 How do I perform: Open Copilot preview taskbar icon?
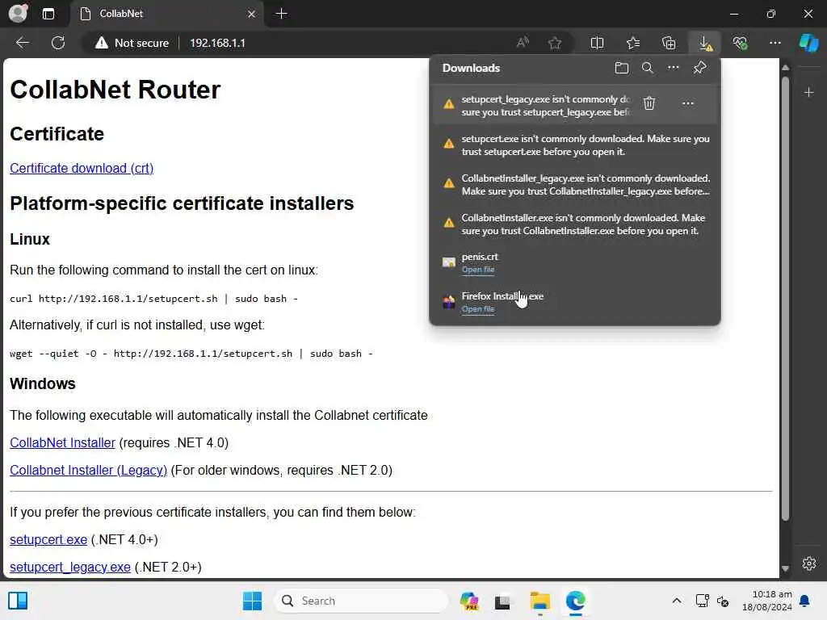[469, 601]
